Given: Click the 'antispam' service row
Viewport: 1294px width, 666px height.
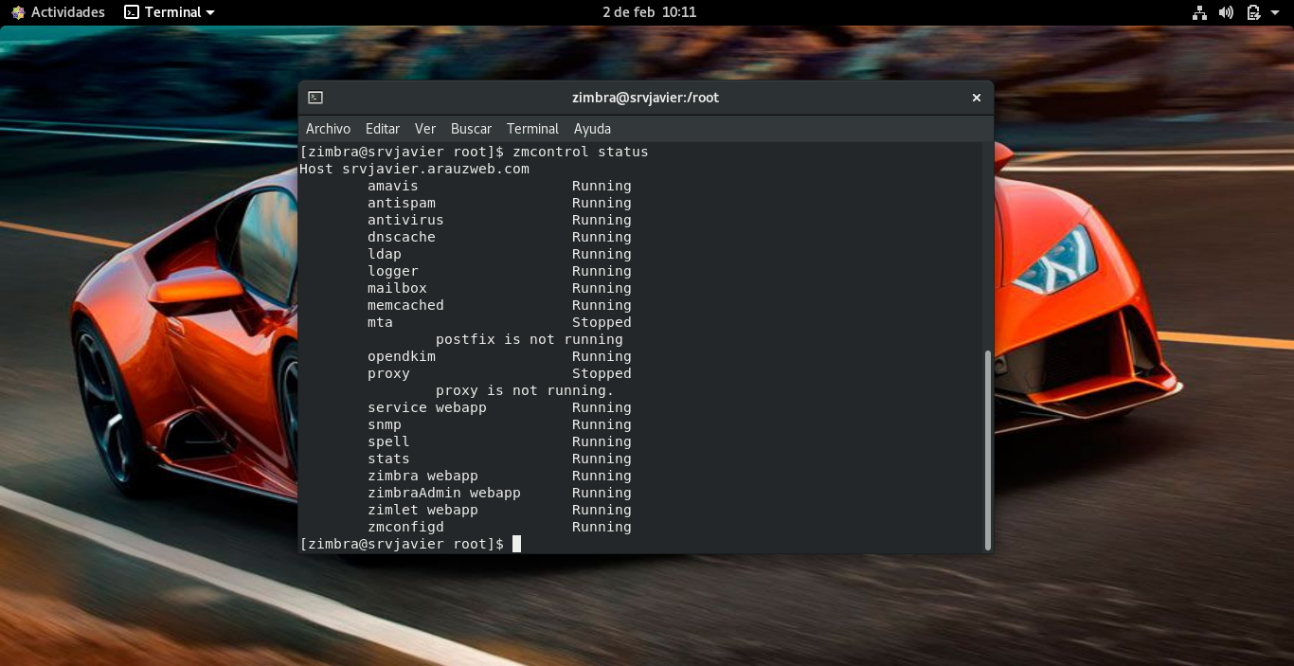Looking at the screenshot, I should pyautogui.click(x=499, y=203).
